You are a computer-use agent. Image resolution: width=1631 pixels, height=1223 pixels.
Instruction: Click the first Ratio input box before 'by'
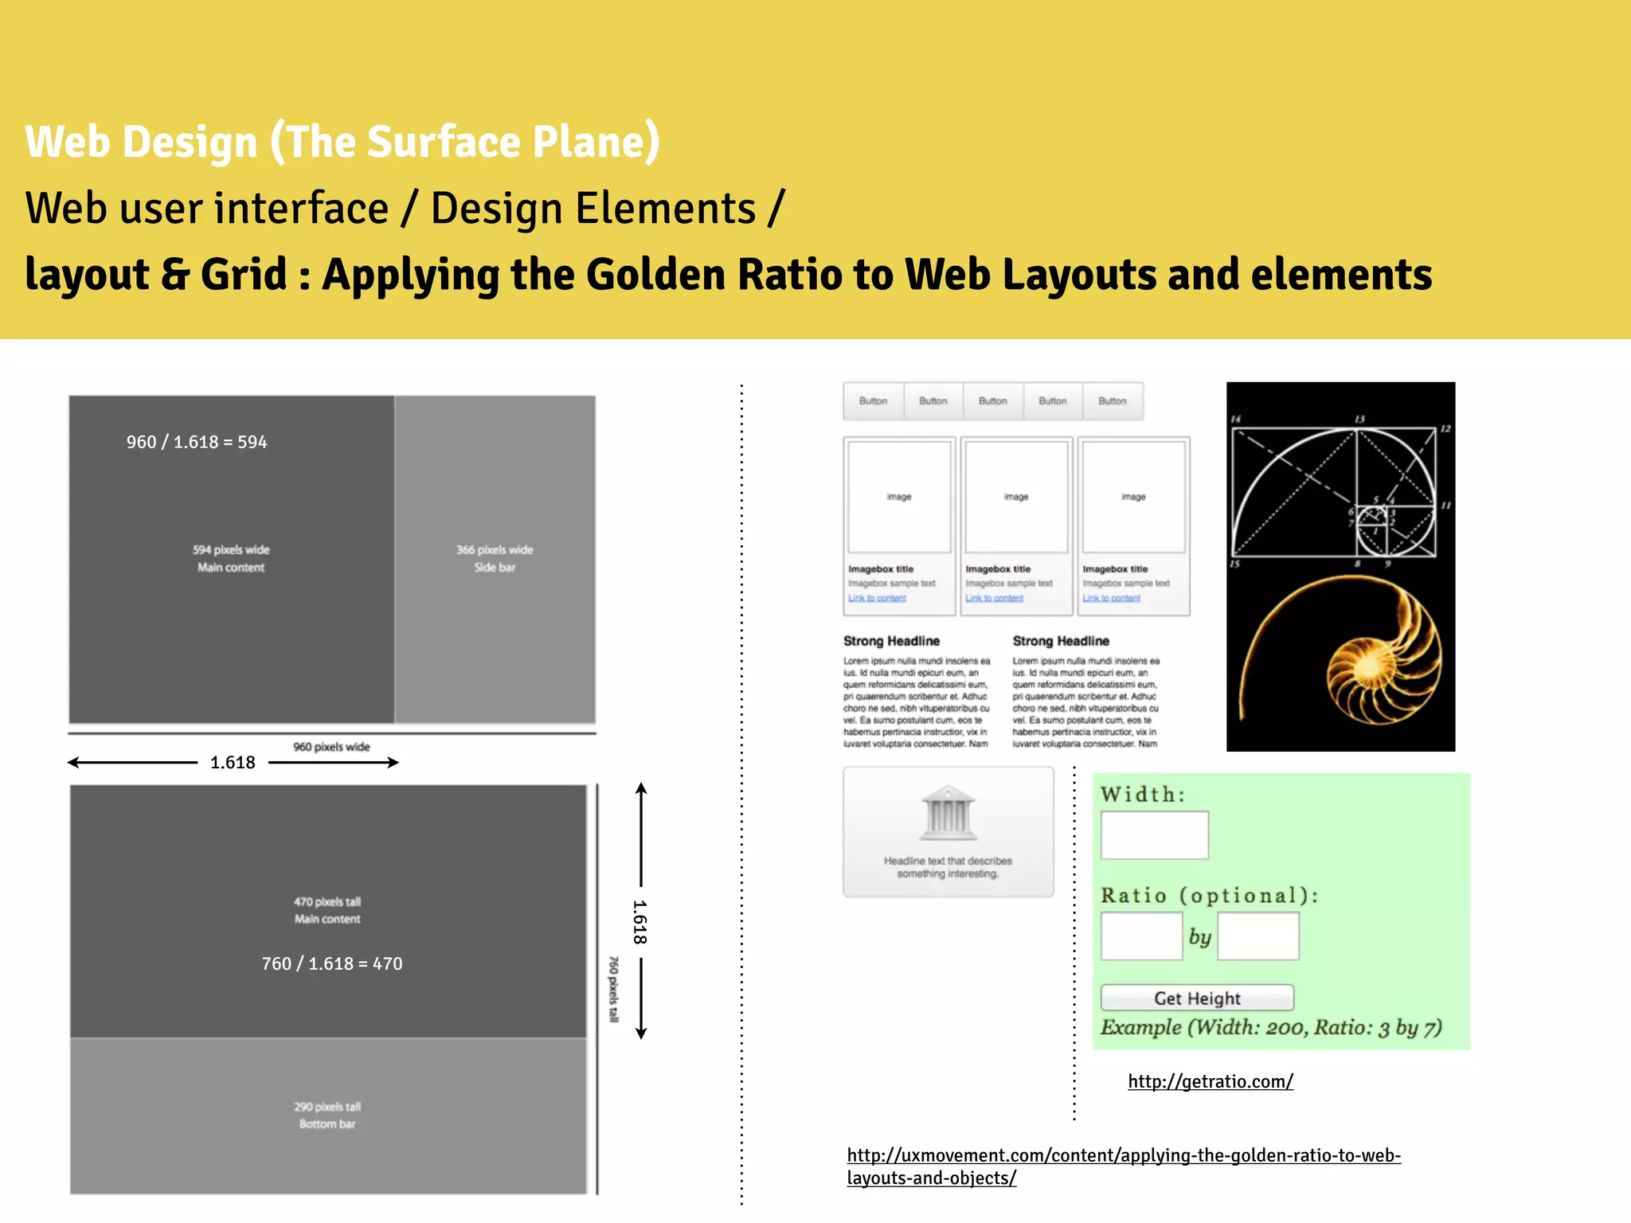click(1141, 936)
